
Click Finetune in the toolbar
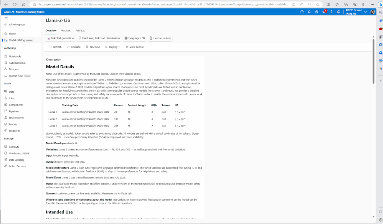(92, 47)
